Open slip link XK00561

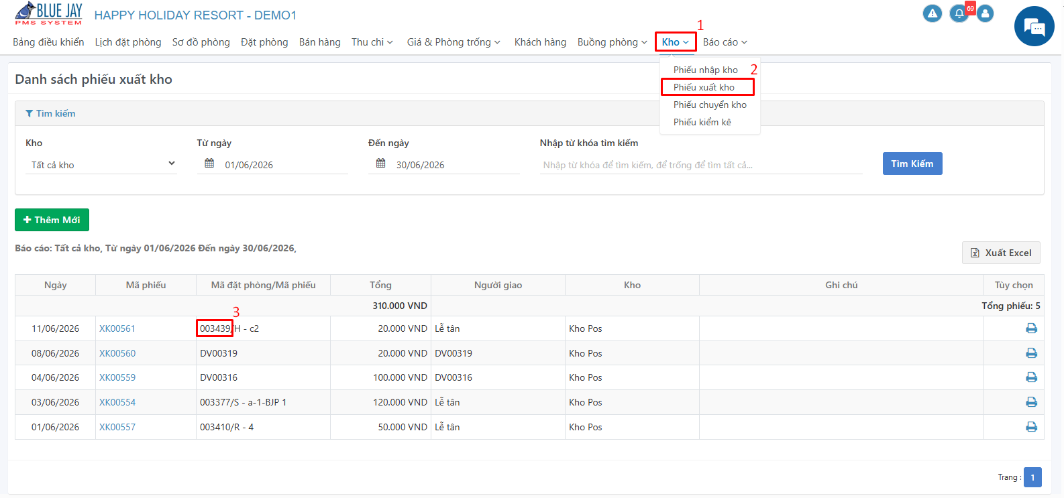(x=117, y=328)
